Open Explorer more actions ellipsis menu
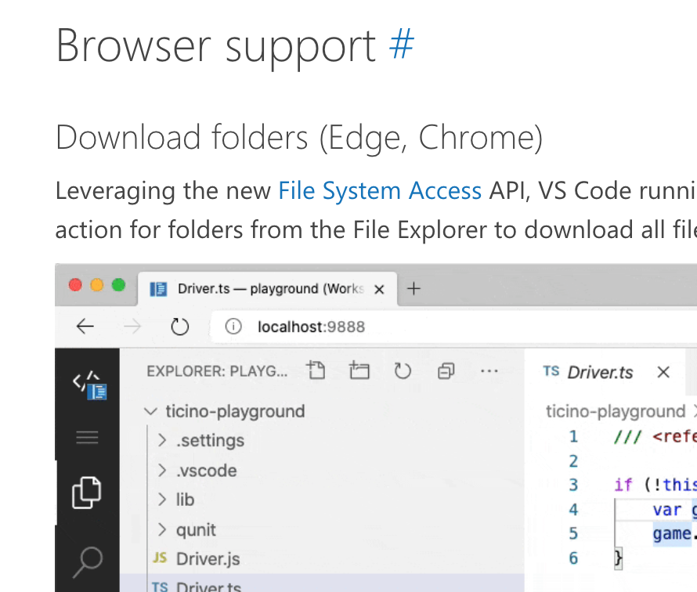 point(489,370)
